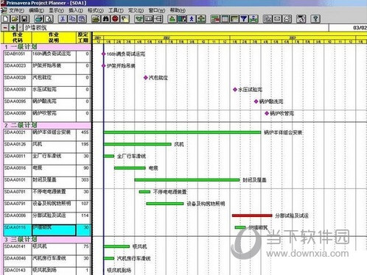Viewport: 367px width, 275px height.
Task: Click the milestone diamond in SDAA0093 row
Action: coord(235,90)
